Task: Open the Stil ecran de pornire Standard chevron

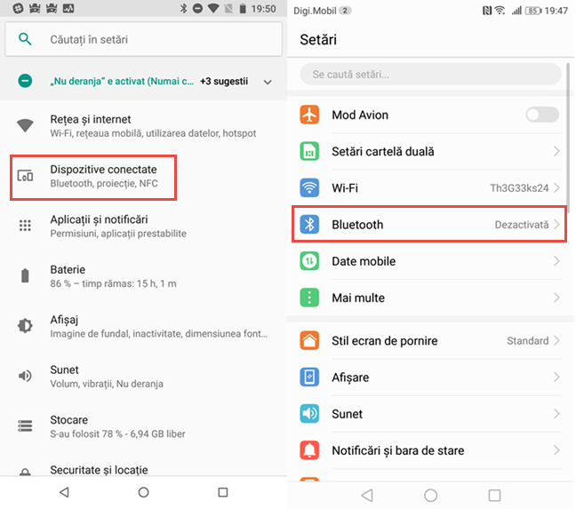Action: 556,340
